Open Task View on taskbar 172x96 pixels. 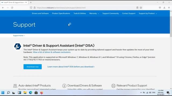point(14,93)
